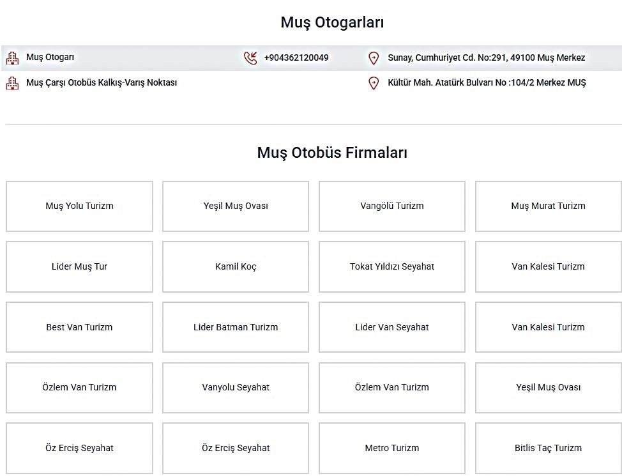
Task: Call the phone number +904362120049
Action: [296, 58]
